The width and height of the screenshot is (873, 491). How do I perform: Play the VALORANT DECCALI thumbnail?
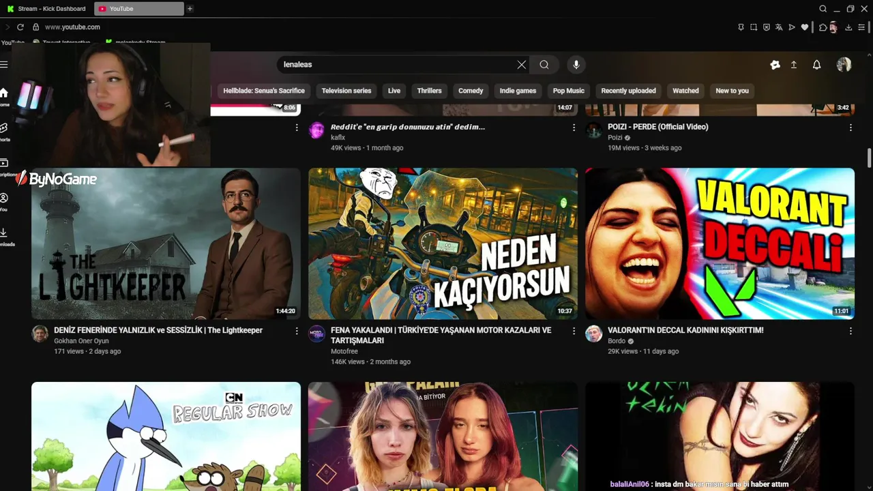[720, 243]
